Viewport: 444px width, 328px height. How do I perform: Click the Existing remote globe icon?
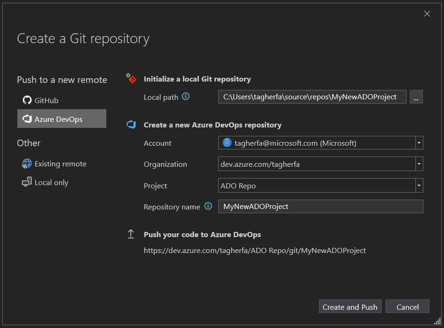27,164
